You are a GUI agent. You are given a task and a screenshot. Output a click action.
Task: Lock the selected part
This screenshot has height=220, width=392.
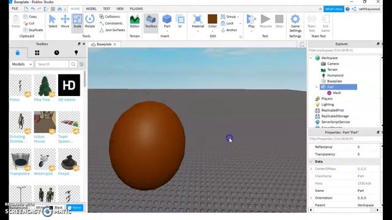click(x=227, y=23)
